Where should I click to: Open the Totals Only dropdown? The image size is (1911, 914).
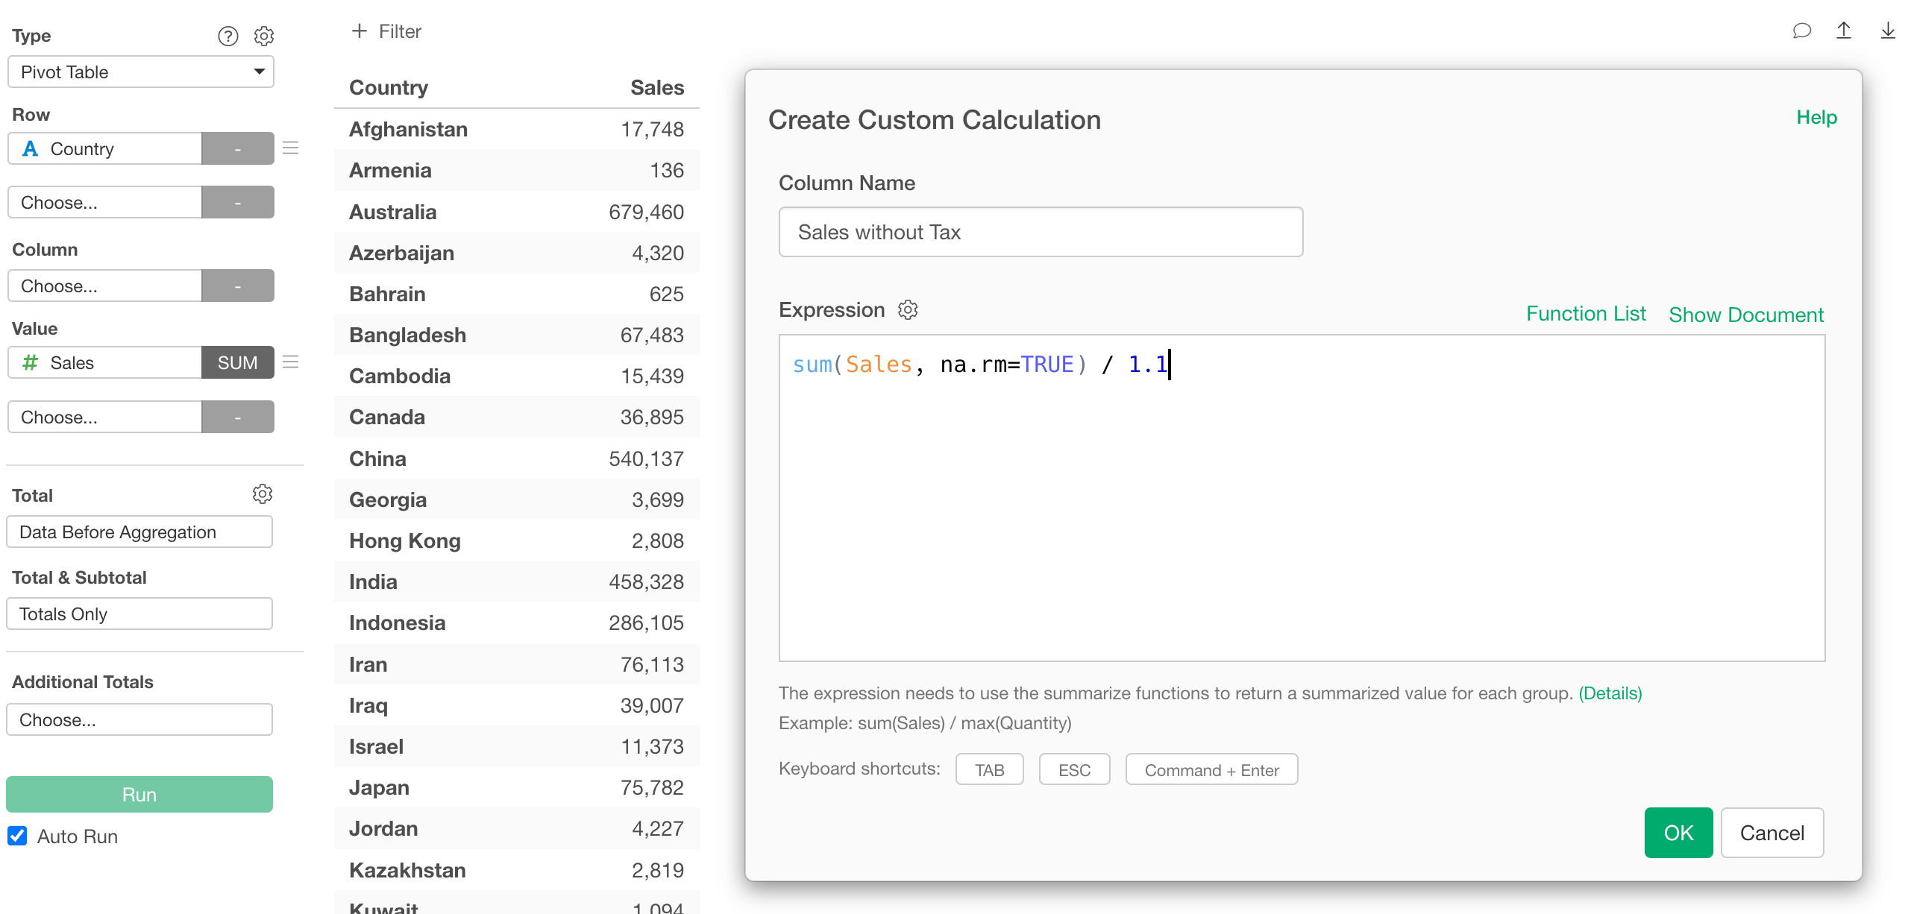click(139, 614)
